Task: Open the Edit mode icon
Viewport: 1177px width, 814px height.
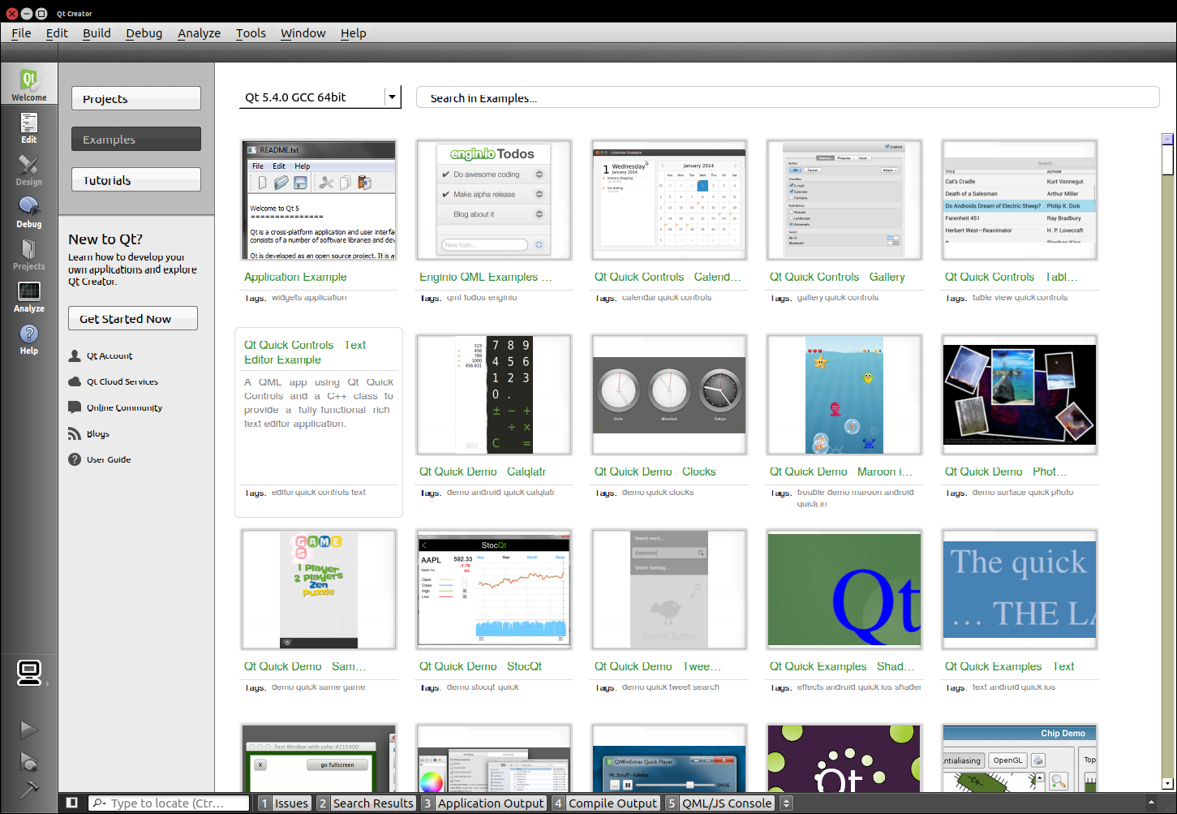Action: 28,127
